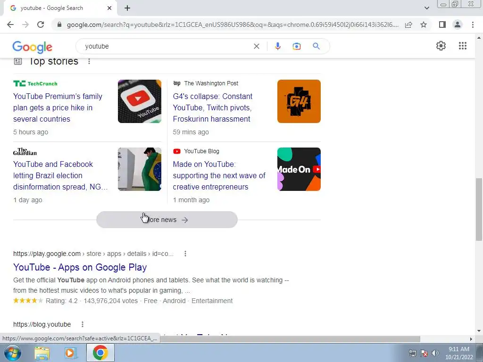Viewport: 483px width, 362px height.
Task: Click the Made On YouTube thumbnail
Action: 299,169
